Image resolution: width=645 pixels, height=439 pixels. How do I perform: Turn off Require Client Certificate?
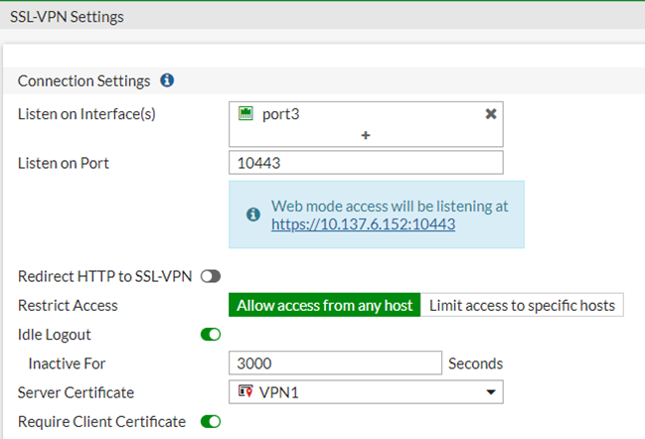pos(210,422)
